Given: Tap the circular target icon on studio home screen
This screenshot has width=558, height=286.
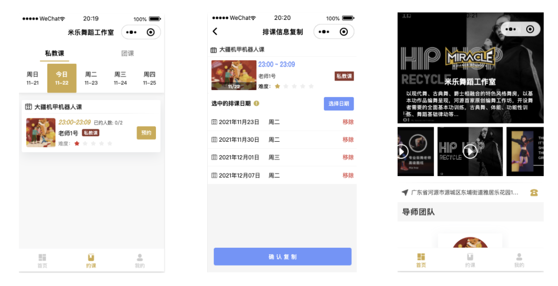Looking at the screenshot, I should (530, 29).
